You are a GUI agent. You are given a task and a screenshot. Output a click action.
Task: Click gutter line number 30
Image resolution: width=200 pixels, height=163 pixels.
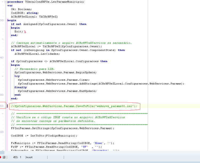point(2,21)
